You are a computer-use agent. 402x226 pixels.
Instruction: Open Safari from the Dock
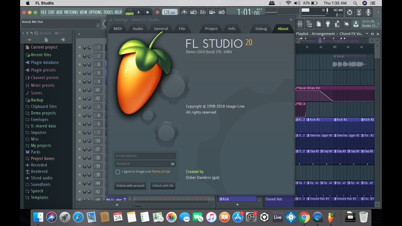coord(78,217)
